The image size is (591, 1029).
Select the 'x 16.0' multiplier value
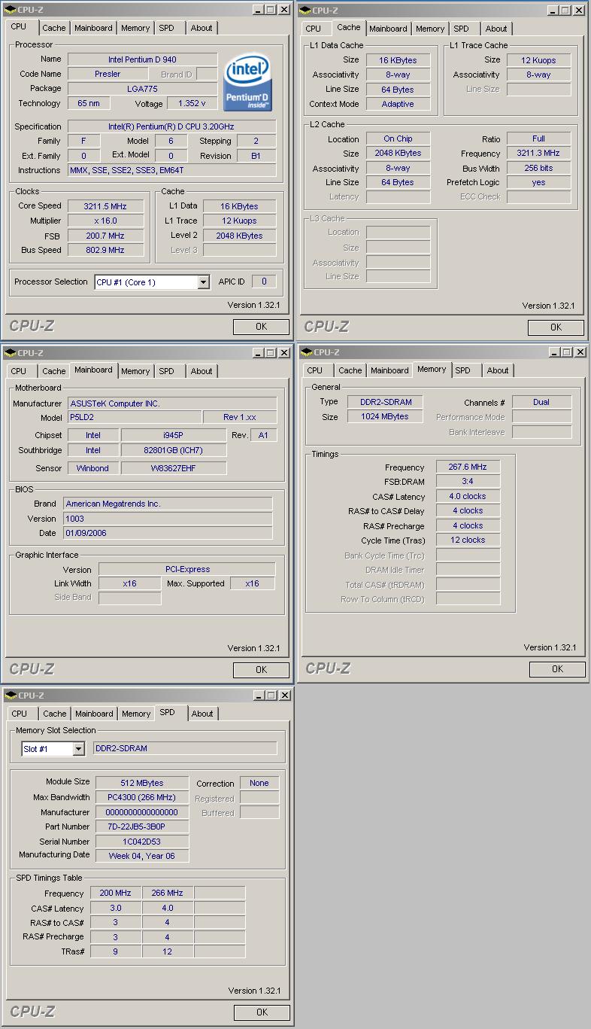(105, 221)
